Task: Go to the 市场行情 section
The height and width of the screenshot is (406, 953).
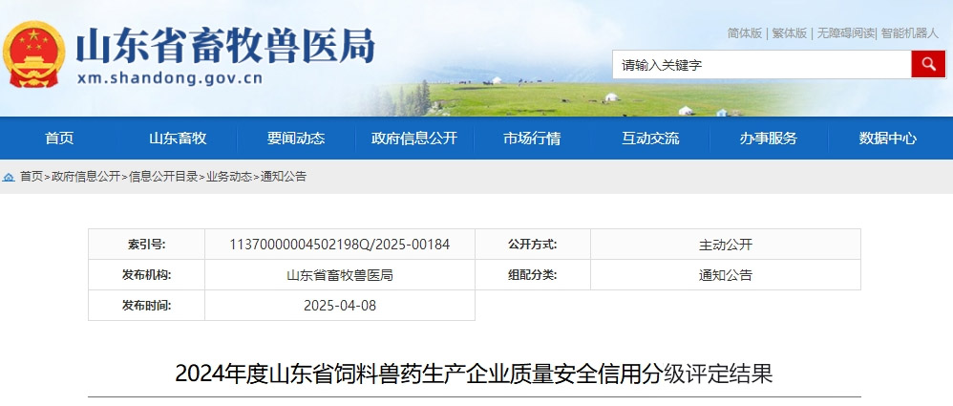Action: (x=532, y=139)
